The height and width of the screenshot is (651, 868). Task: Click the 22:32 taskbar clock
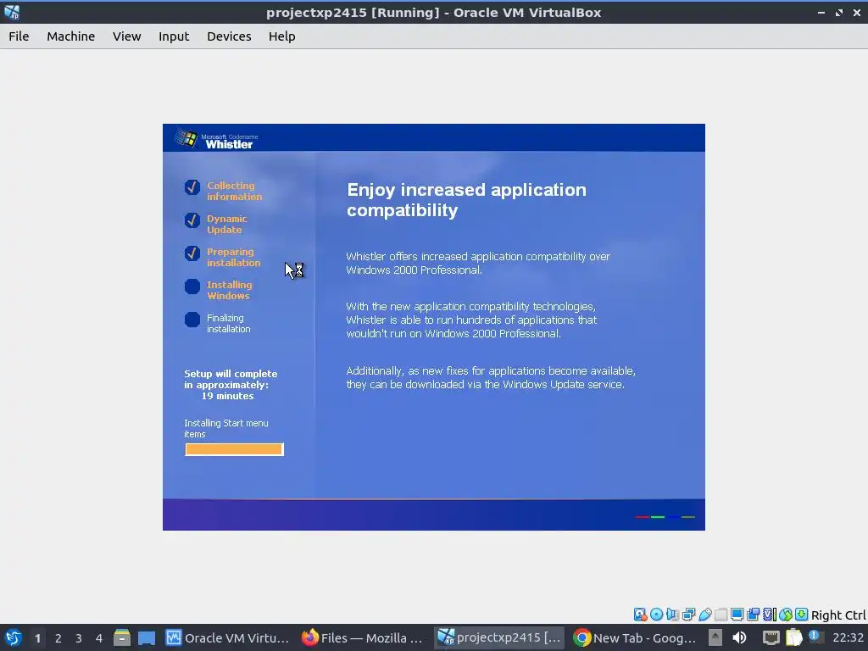[848, 637]
